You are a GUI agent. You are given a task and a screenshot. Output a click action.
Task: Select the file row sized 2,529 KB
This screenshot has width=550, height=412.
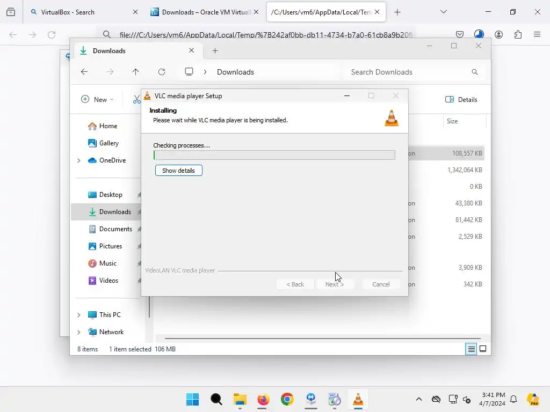(x=445, y=237)
